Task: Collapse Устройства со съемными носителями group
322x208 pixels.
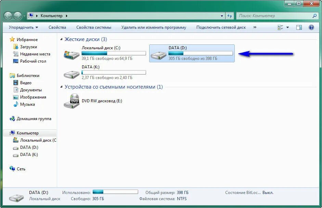Action: [61, 87]
